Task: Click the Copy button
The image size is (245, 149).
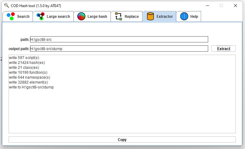Action: [122, 139]
